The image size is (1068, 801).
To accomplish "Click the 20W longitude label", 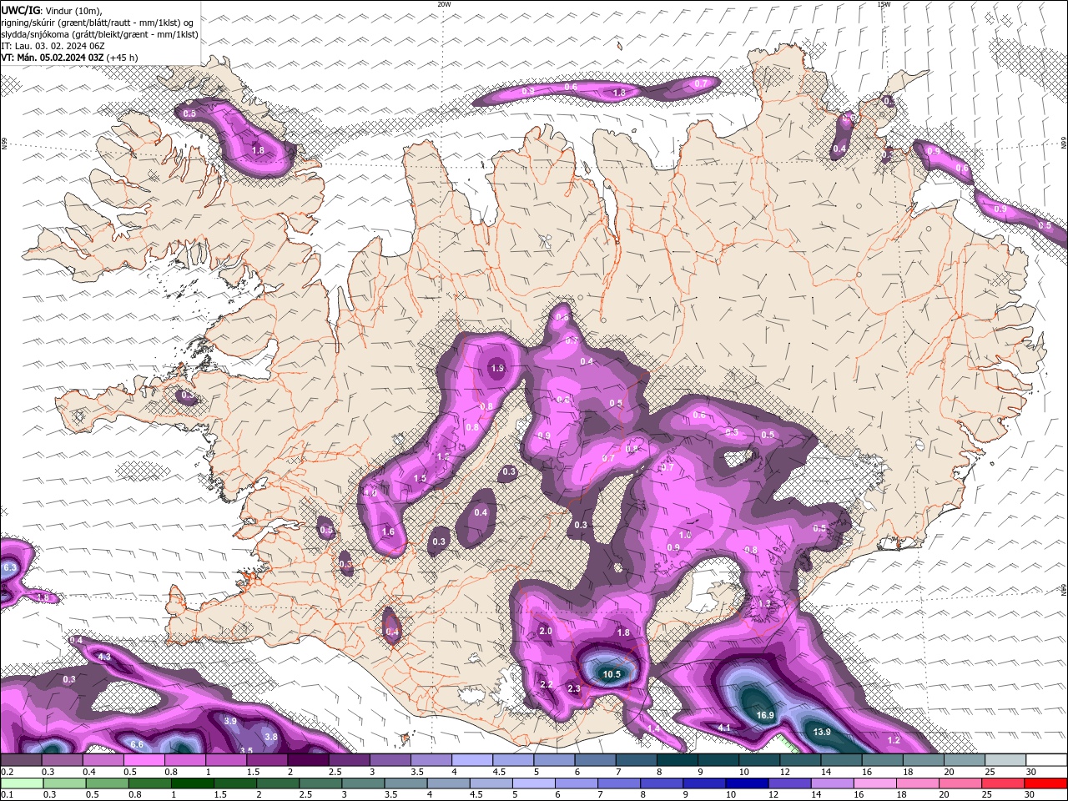I will (444, 3).
